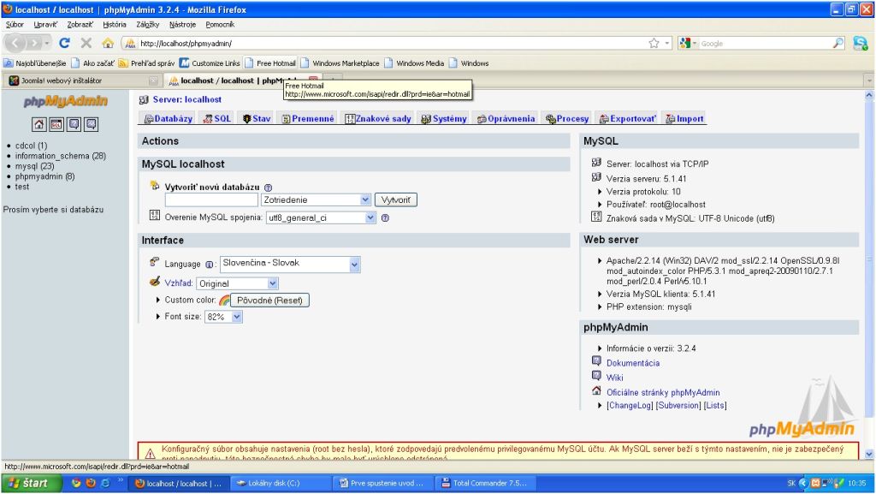Viewport: 876px width, 494px height.
Task: Open the Zotriedenie collation dropdown
Action: (317, 199)
